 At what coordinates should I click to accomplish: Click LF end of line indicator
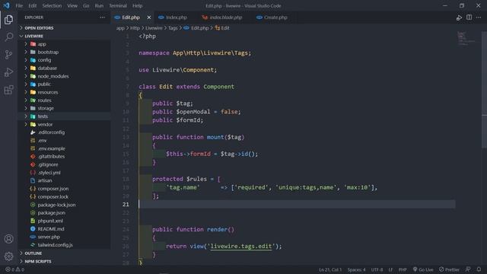point(390,269)
